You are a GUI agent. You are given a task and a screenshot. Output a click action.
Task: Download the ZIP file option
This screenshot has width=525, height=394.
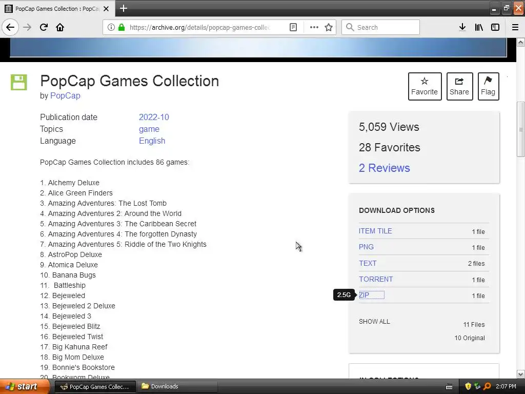[364, 295]
